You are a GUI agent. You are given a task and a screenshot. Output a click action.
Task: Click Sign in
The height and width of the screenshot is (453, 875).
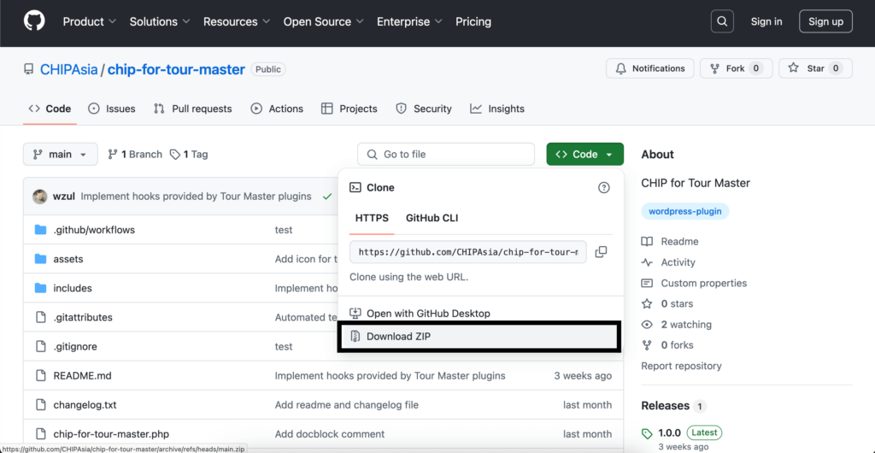tap(766, 21)
